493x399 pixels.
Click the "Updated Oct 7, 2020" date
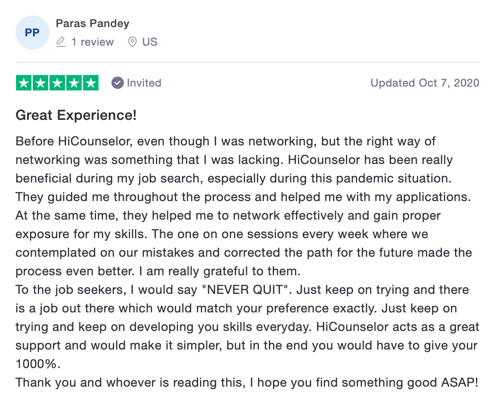[425, 83]
